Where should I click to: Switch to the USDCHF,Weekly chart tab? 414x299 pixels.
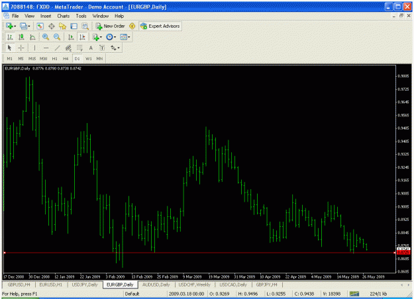tap(195, 284)
